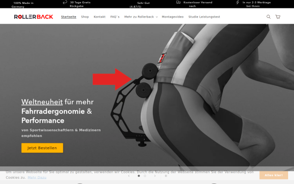Open the search icon in header
The width and height of the screenshot is (294, 184).
(x=269, y=17)
